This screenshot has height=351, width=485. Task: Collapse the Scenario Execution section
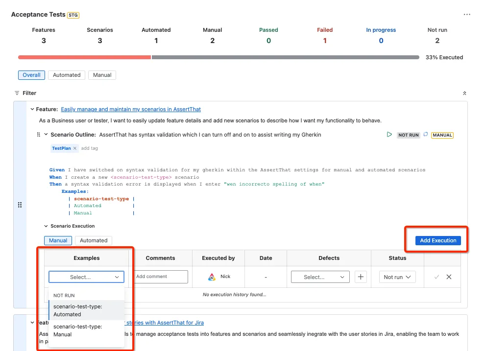(46, 226)
